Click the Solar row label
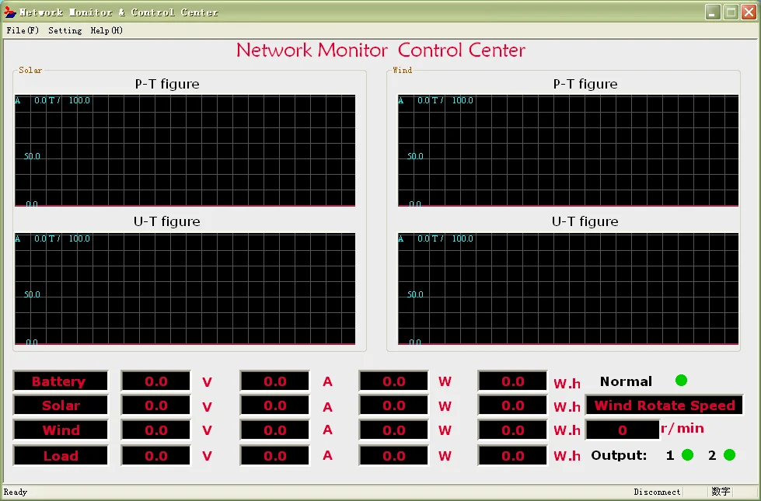This screenshot has width=761, height=501. pyautogui.click(x=61, y=405)
